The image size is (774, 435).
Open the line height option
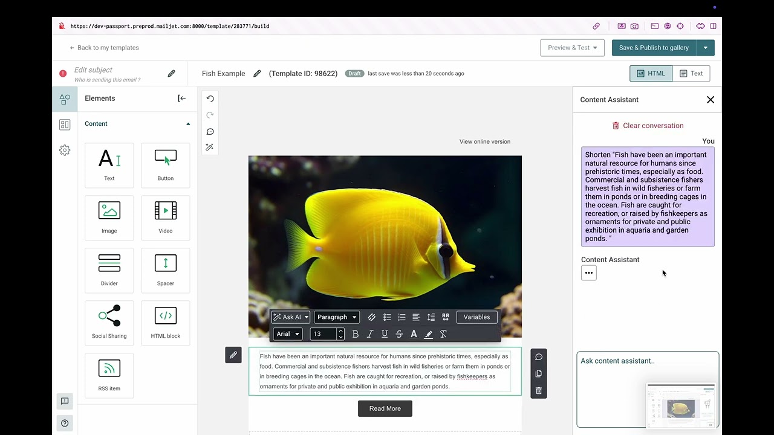click(x=431, y=317)
